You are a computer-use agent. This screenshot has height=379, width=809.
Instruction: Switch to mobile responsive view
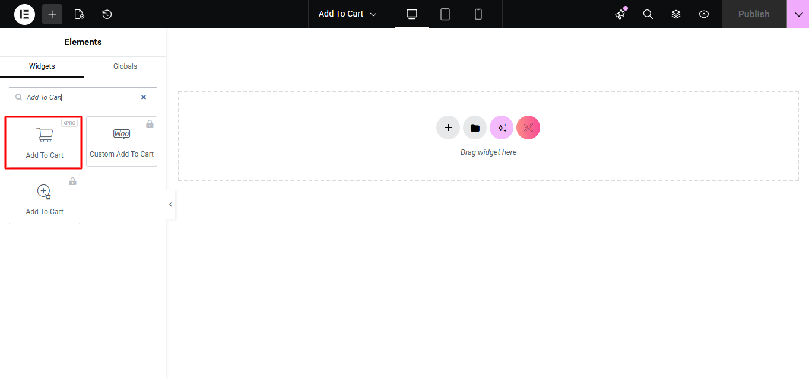(478, 14)
